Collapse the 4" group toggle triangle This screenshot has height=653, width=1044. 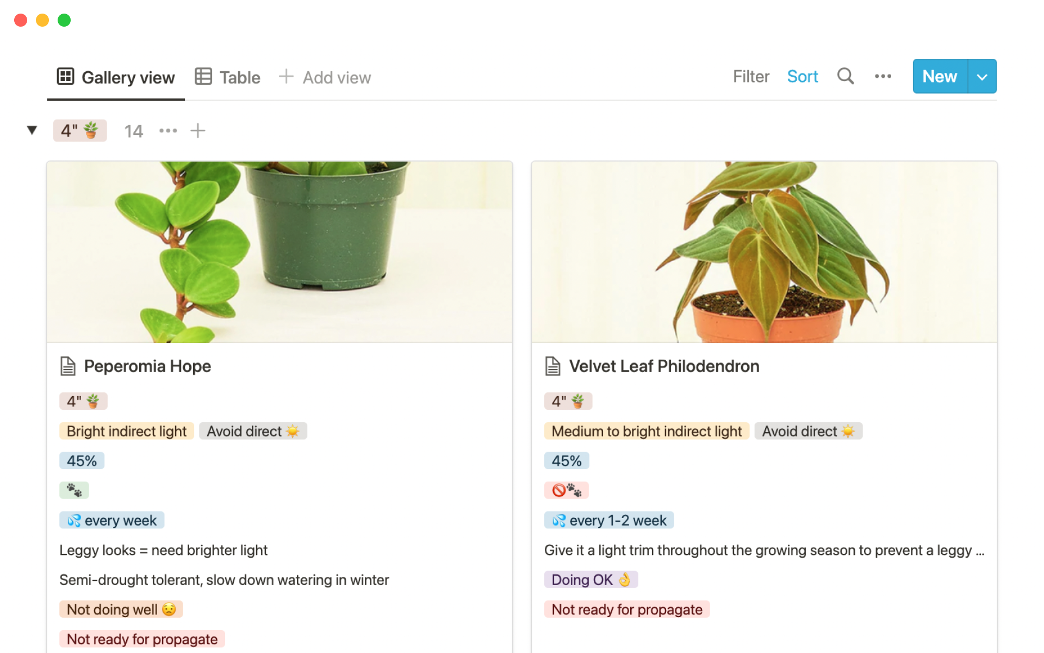(32, 130)
